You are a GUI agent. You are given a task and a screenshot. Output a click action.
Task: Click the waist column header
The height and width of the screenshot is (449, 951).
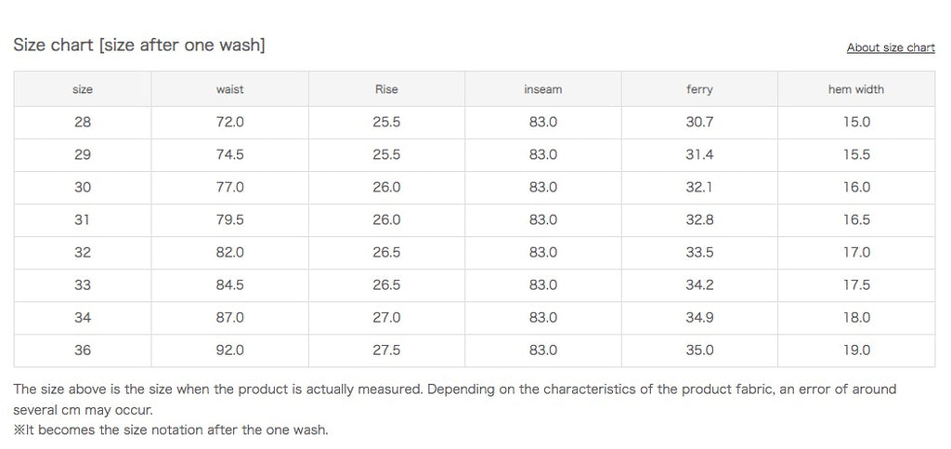229,89
